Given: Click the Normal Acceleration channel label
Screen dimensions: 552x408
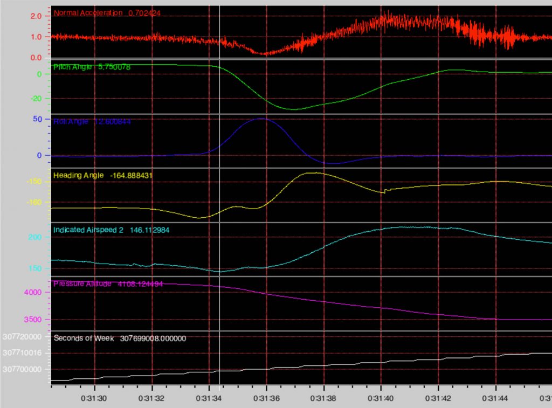Looking at the screenshot, I should point(89,12).
